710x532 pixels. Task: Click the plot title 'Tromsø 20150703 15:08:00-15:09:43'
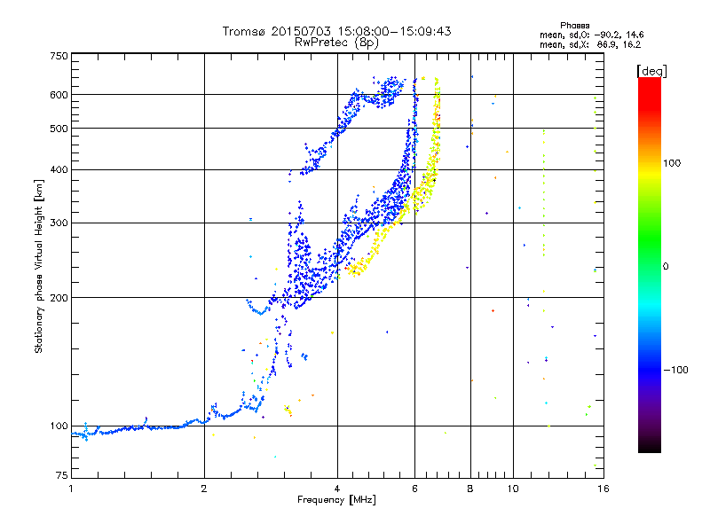click(x=336, y=31)
